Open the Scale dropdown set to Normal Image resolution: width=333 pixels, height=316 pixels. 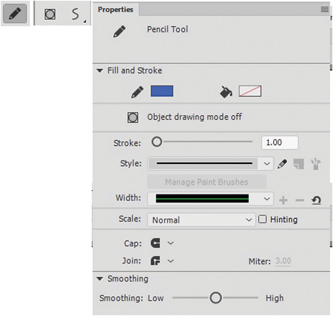click(201, 220)
